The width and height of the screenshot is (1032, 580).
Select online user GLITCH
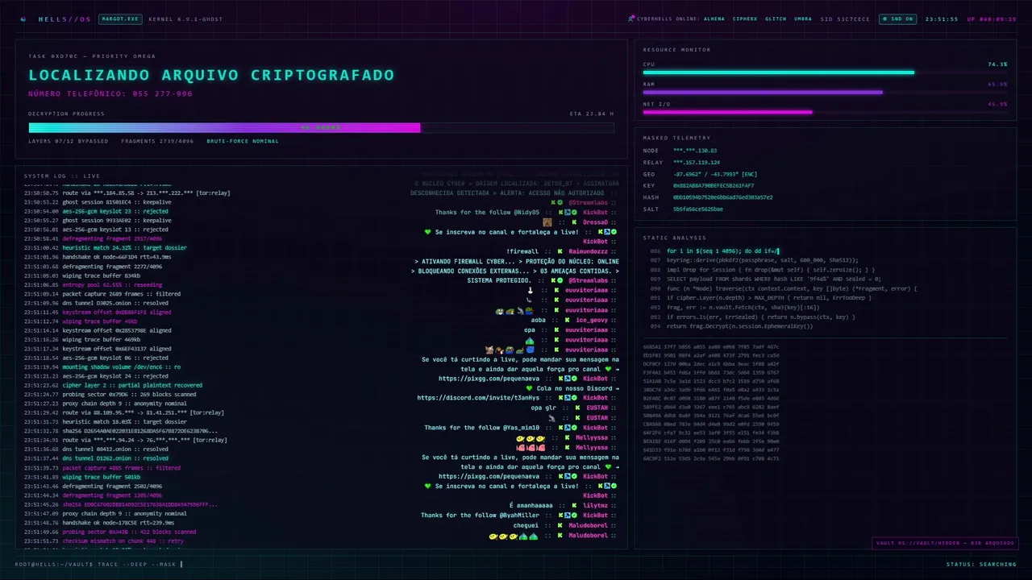776,19
